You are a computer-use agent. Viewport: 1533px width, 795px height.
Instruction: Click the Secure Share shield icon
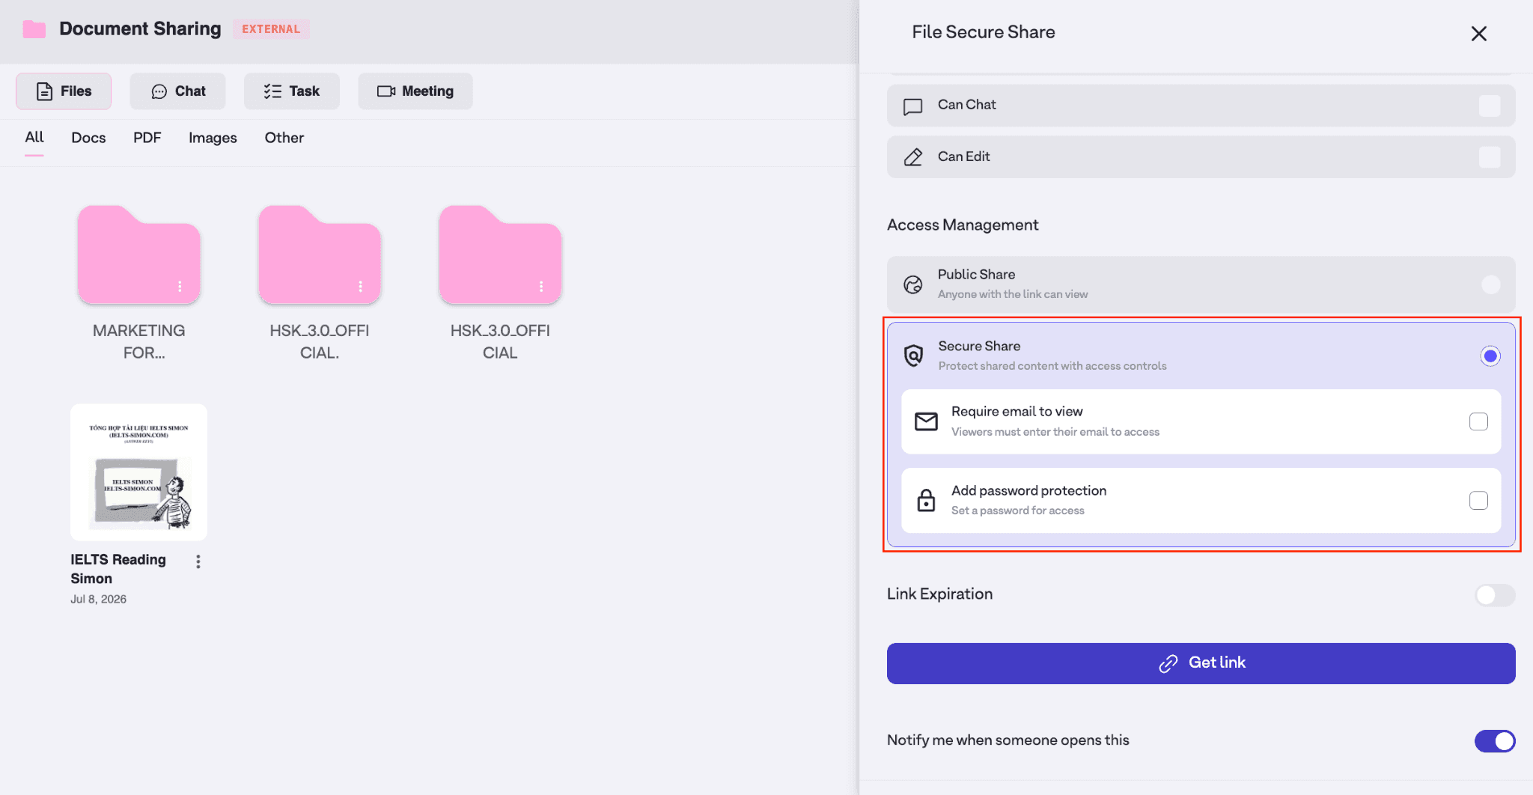(913, 356)
